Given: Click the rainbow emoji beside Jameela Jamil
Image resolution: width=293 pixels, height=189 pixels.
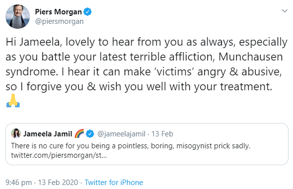Looking at the screenshot, I should click(x=79, y=133).
